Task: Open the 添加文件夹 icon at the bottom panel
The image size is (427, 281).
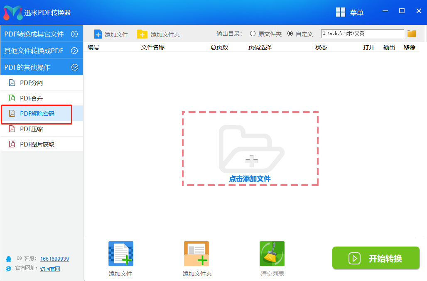Action: click(196, 253)
